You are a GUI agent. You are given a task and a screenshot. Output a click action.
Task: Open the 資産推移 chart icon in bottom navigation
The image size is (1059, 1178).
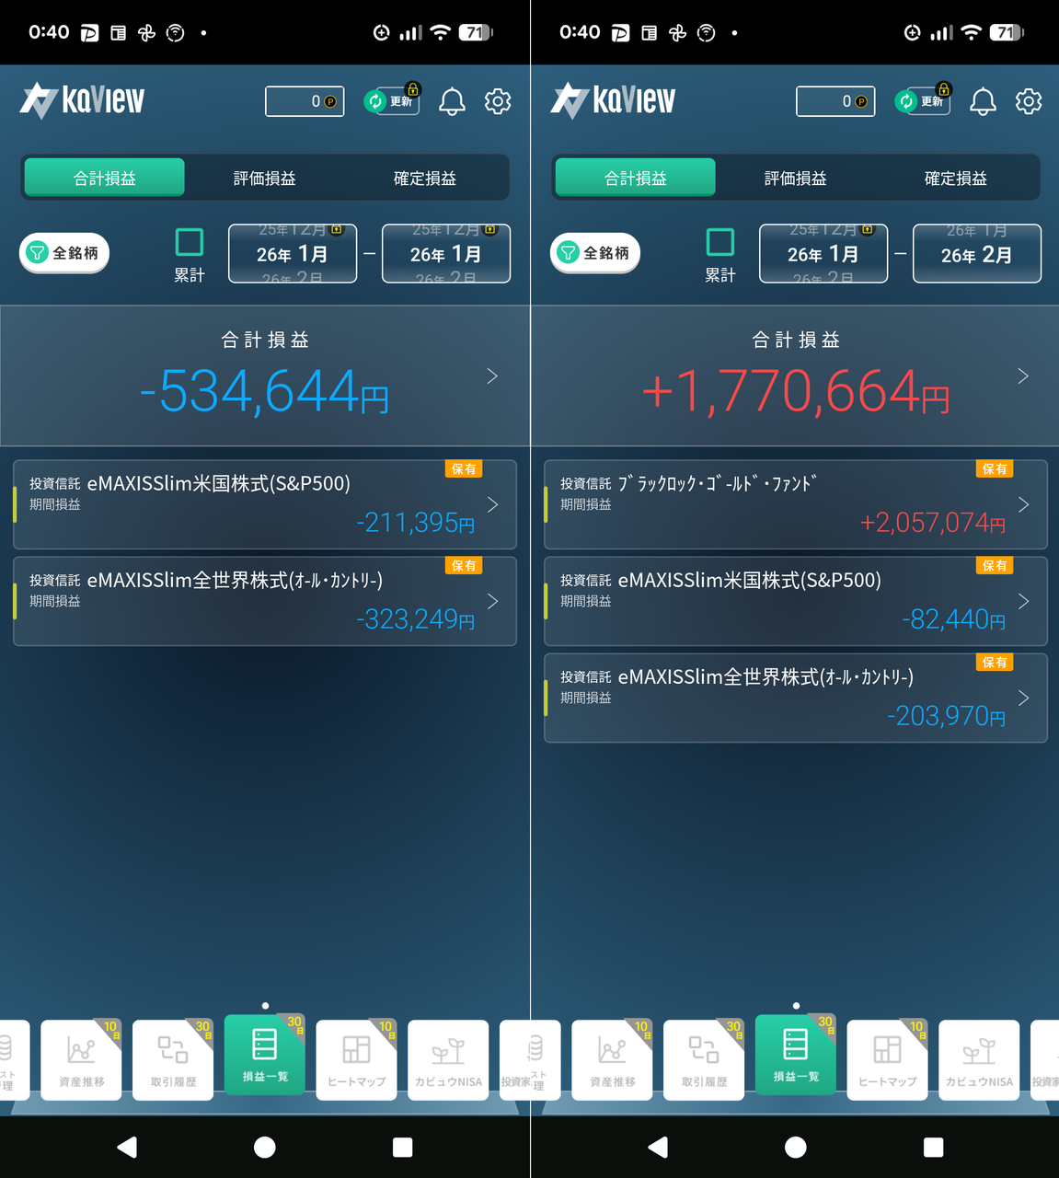click(x=81, y=1058)
